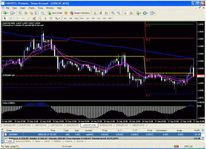Open the Account History terminal tab

(23, 141)
